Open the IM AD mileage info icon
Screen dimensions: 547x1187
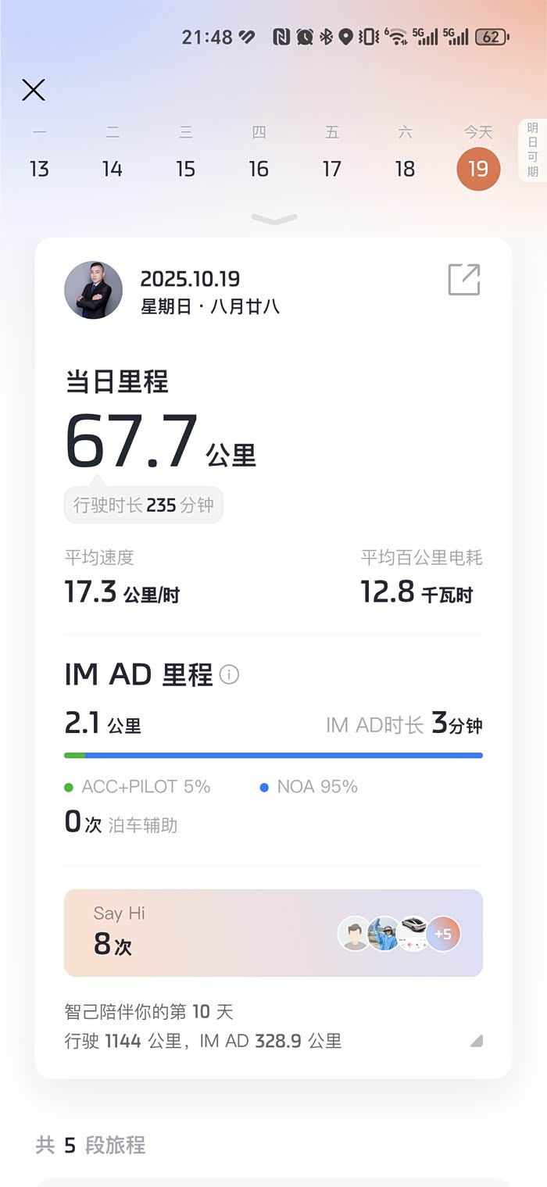pyautogui.click(x=229, y=674)
